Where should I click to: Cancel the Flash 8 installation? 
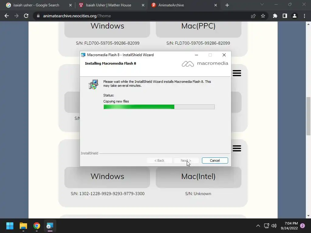[x=215, y=160]
